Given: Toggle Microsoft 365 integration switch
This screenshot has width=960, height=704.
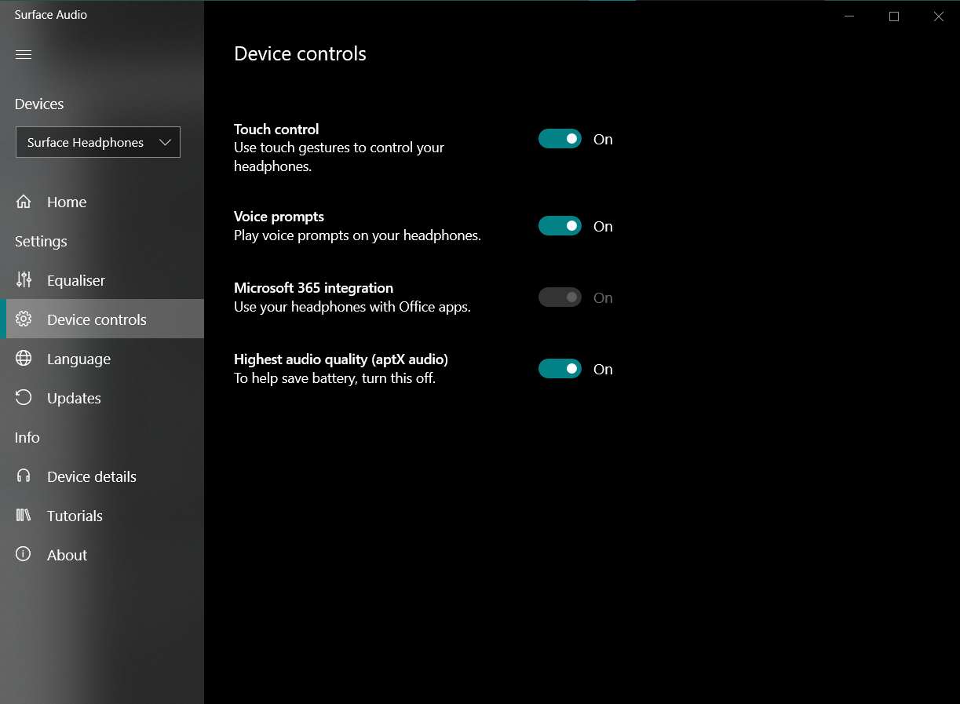Looking at the screenshot, I should tap(560, 297).
